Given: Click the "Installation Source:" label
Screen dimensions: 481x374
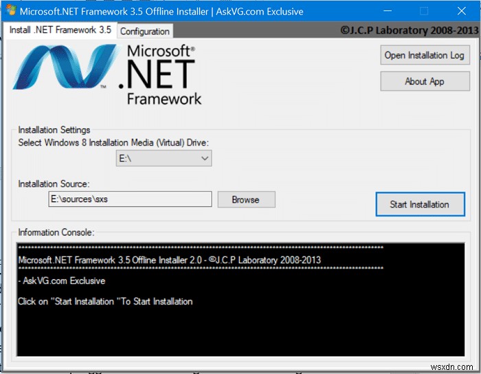Looking at the screenshot, I should 54,184.
